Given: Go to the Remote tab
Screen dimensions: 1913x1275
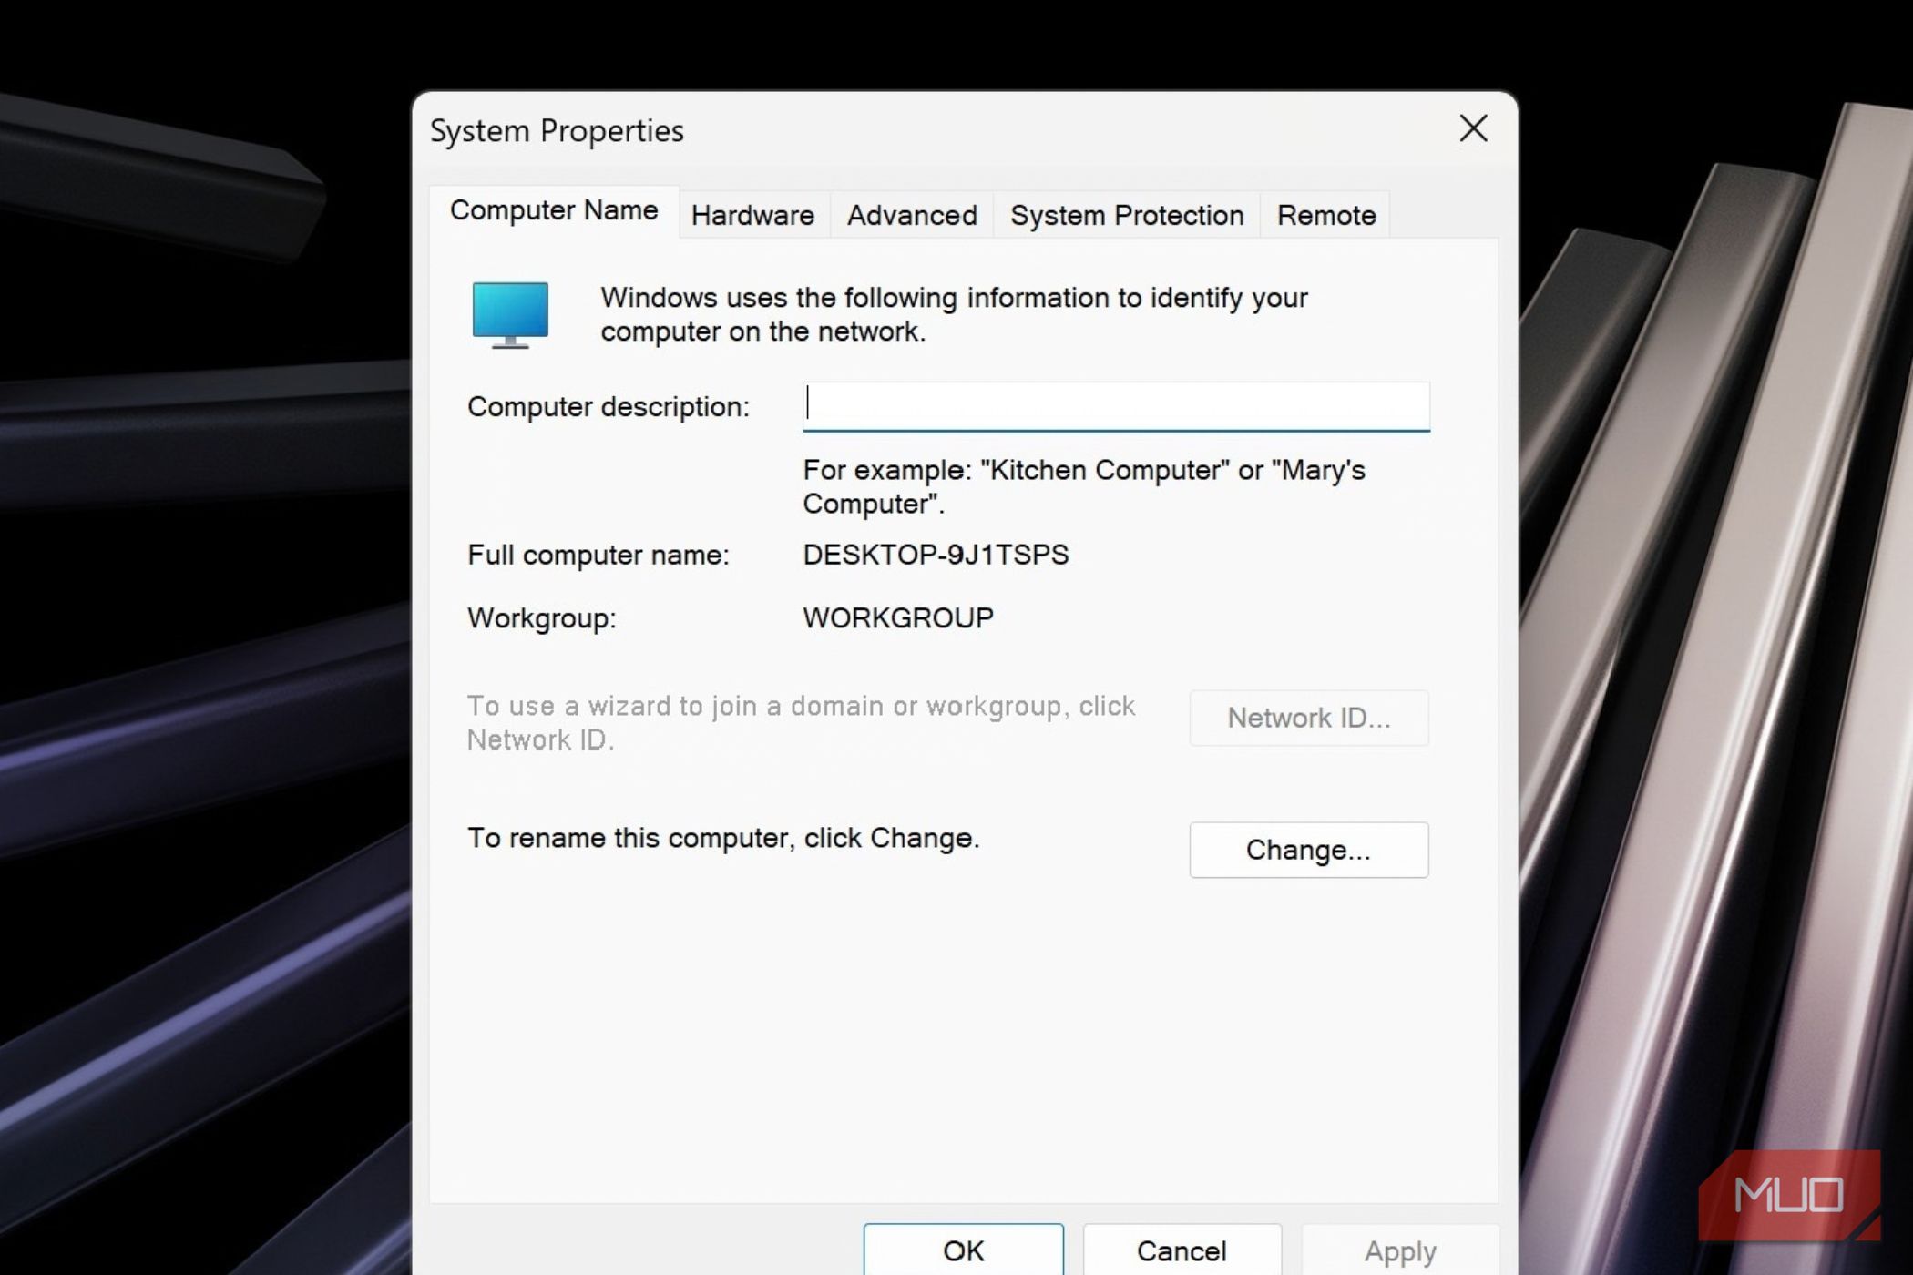Looking at the screenshot, I should tap(1326, 215).
